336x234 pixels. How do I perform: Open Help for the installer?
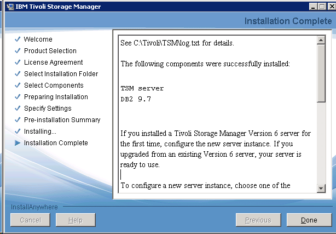click(x=76, y=220)
